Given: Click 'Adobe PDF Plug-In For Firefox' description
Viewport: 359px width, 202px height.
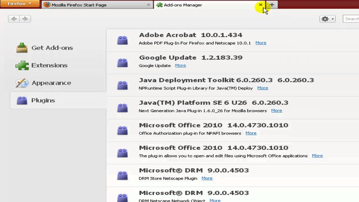Looking at the screenshot, I should coord(195,43).
